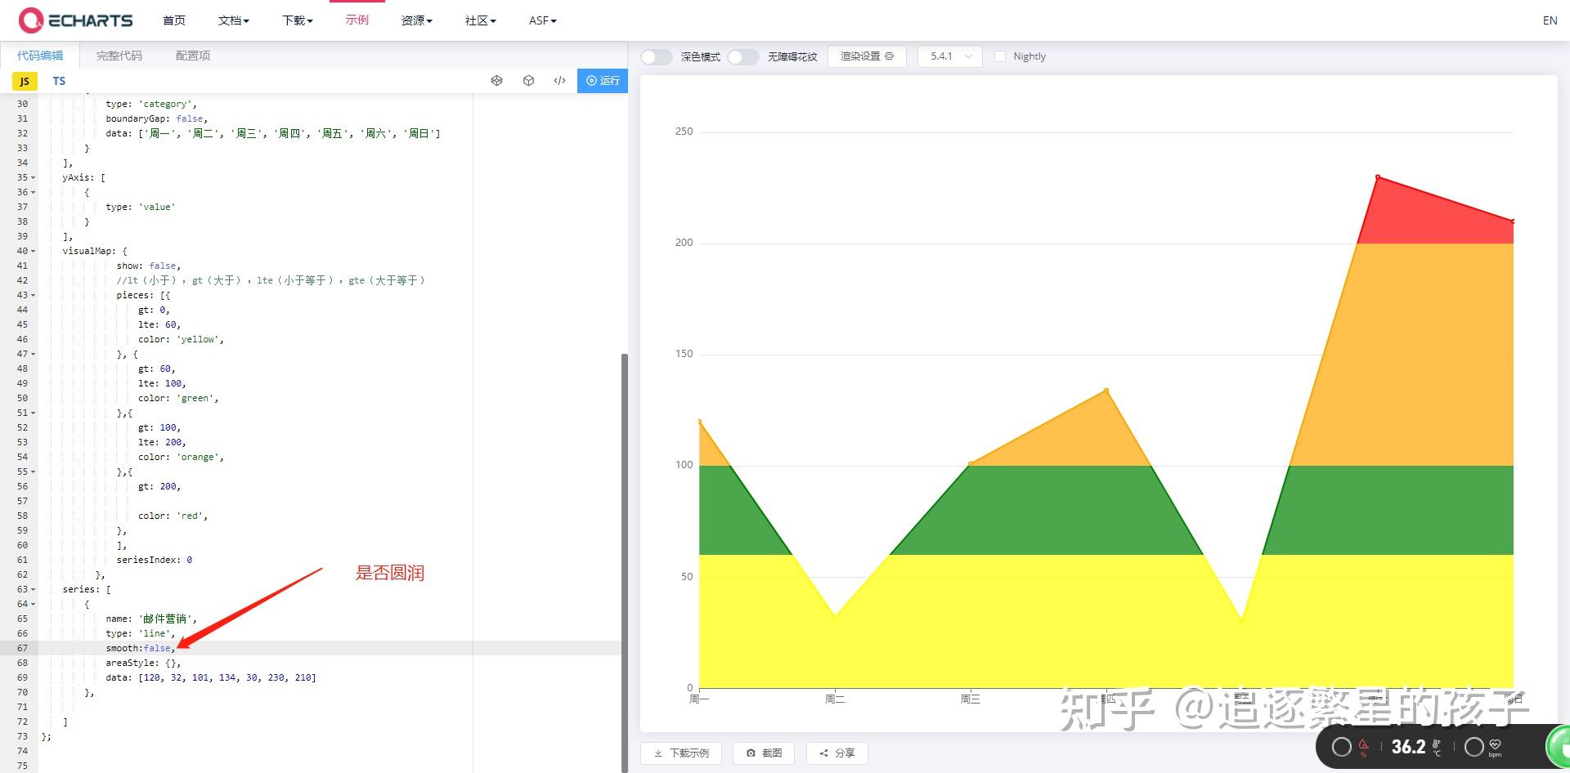Click the 运行 run button
1570x773 pixels.
[x=603, y=80]
